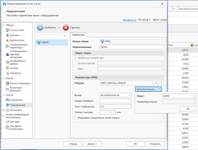Open Отображаемые параметры item

17,46
